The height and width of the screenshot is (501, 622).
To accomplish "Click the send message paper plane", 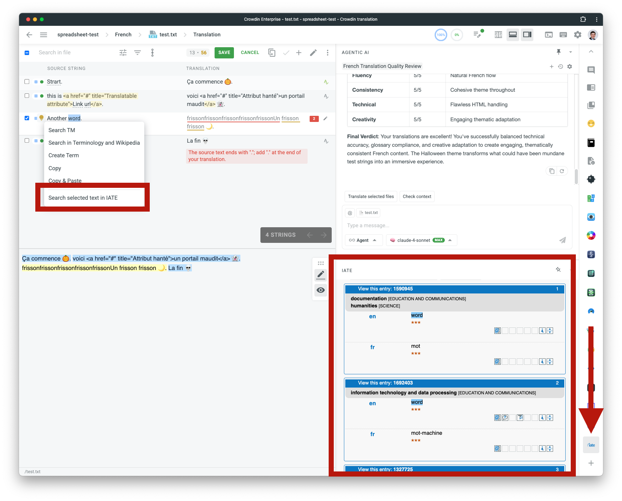I will pos(563,240).
